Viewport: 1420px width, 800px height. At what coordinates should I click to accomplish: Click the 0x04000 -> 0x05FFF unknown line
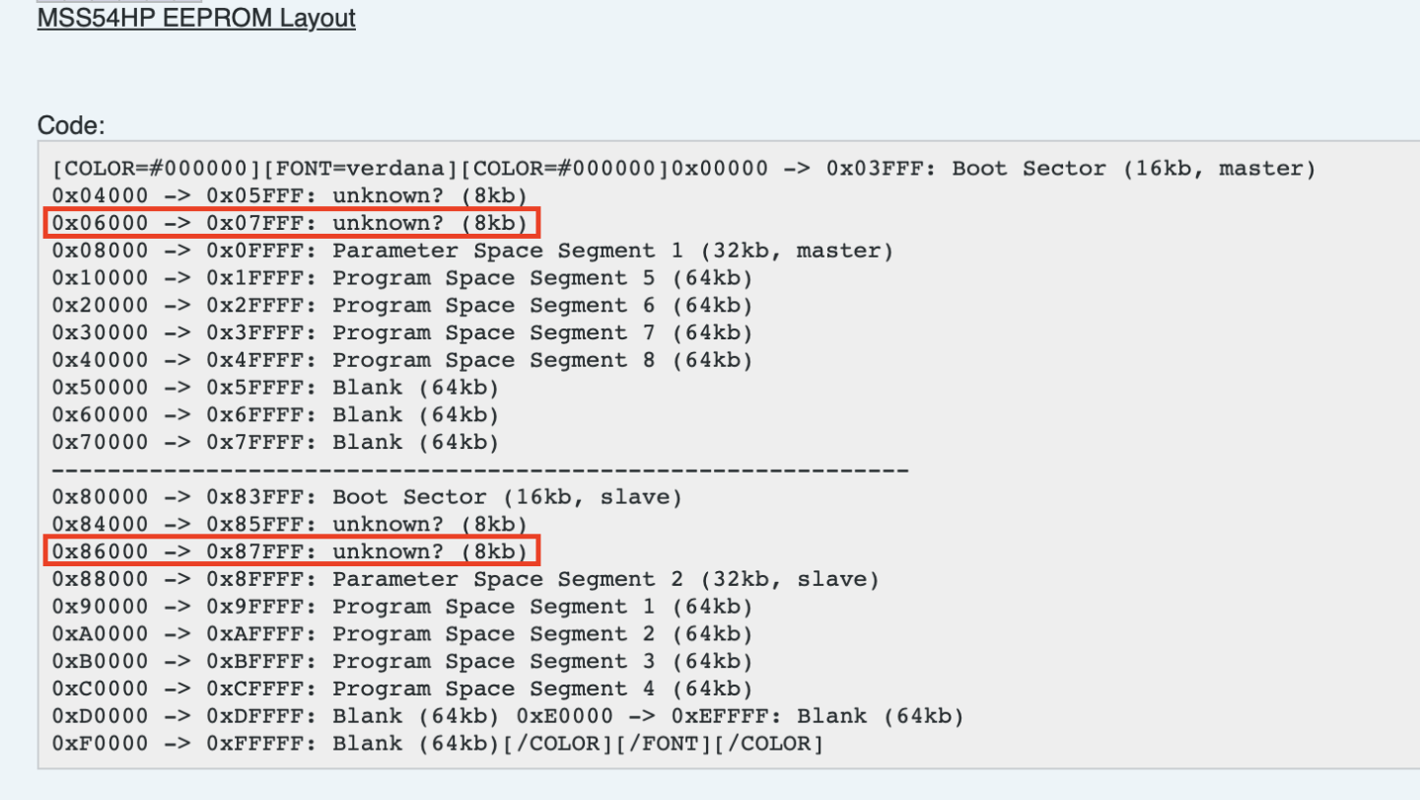coord(290,195)
